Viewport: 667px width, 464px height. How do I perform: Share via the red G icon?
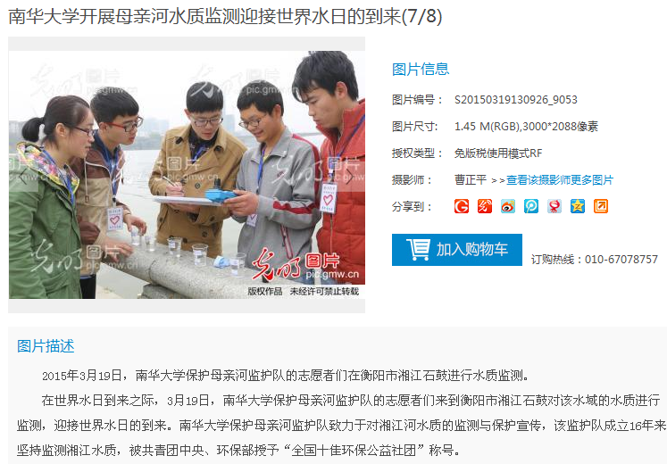pos(462,206)
